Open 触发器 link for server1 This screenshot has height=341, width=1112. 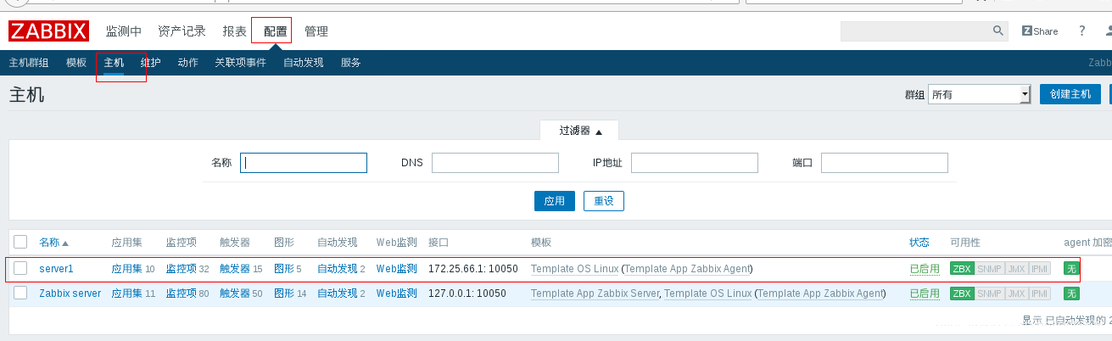point(235,269)
